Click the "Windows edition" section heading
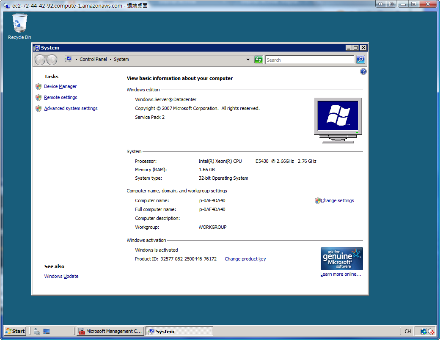Screen dimensions: 440x340 [x=143, y=90]
